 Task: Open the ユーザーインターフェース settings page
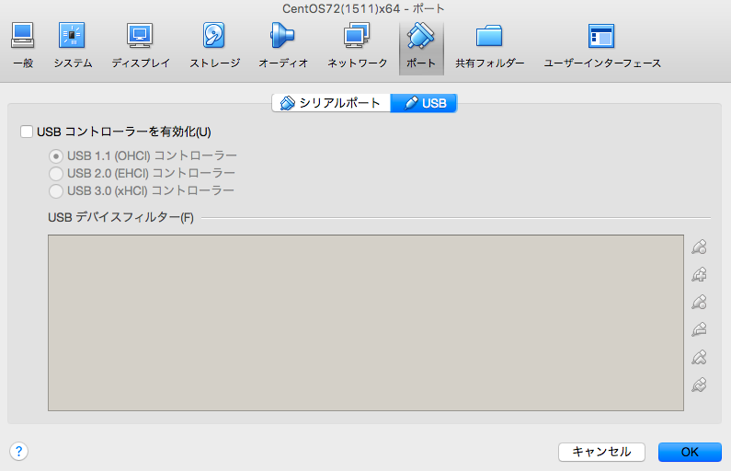602,46
